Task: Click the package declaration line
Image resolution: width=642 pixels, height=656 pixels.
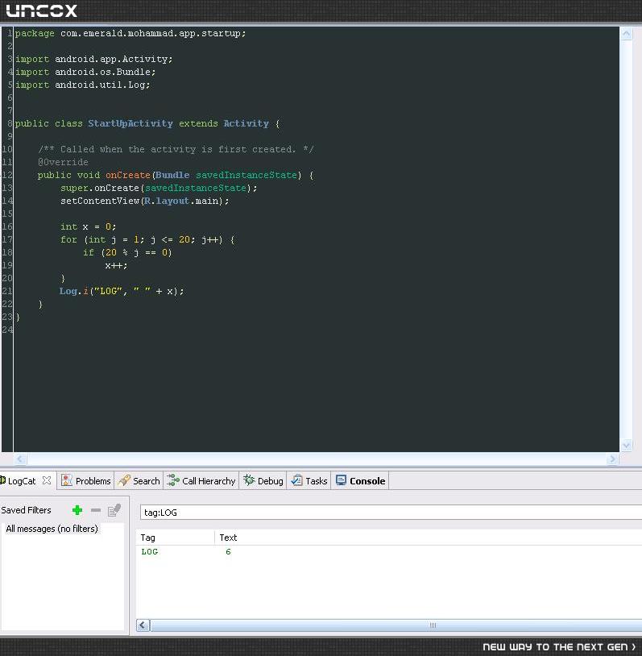Action: (x=130, y=33)
